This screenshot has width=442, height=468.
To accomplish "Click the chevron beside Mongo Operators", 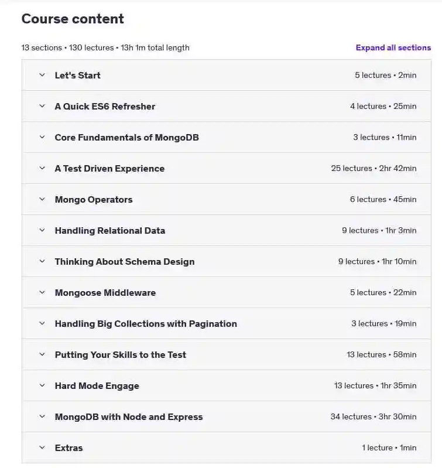I will 42,199.
